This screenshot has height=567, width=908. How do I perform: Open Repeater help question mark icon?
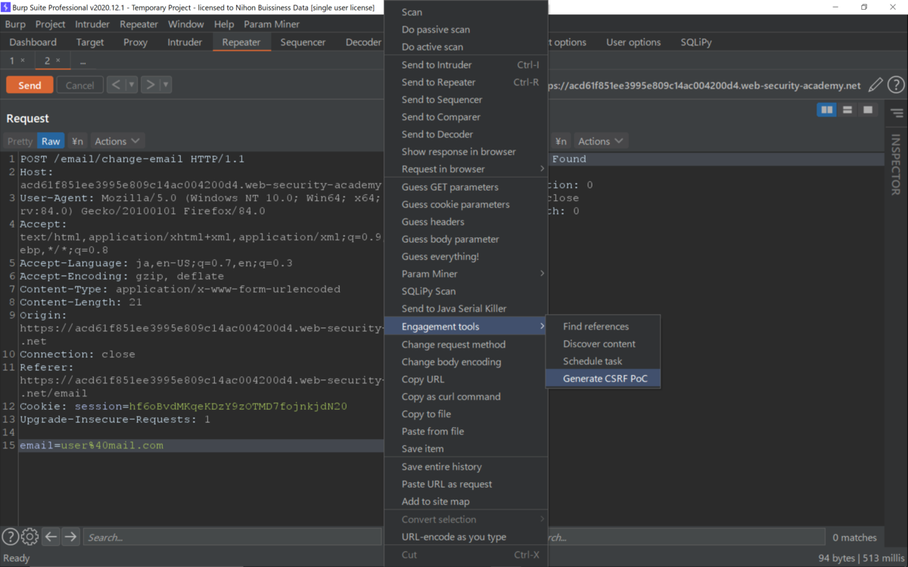click(896, 85)
